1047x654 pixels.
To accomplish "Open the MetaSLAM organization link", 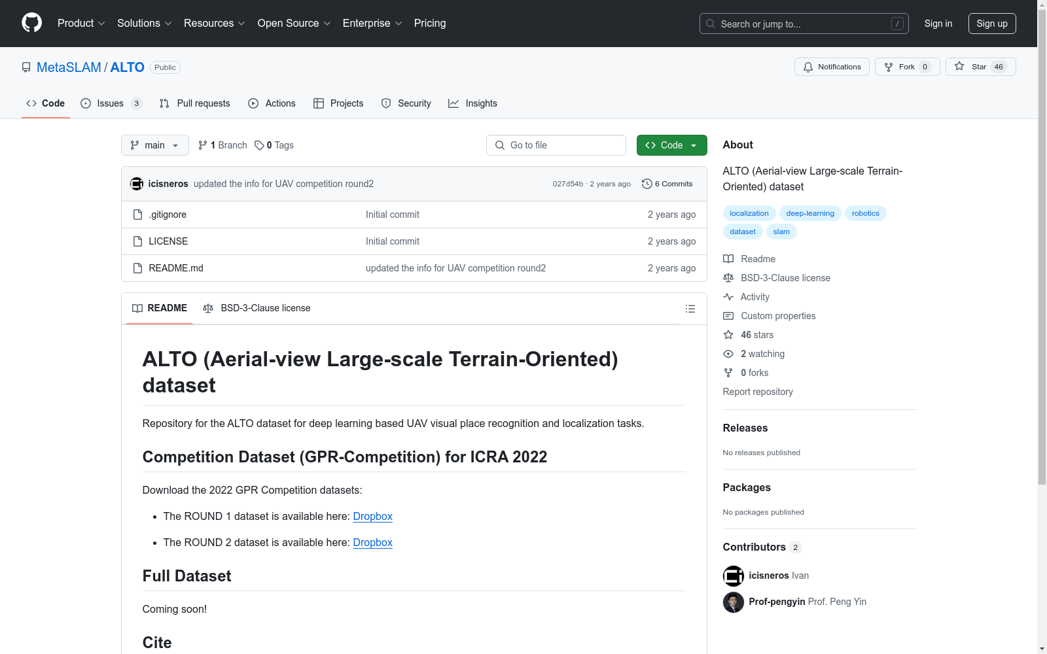I will tap(69, 67).
